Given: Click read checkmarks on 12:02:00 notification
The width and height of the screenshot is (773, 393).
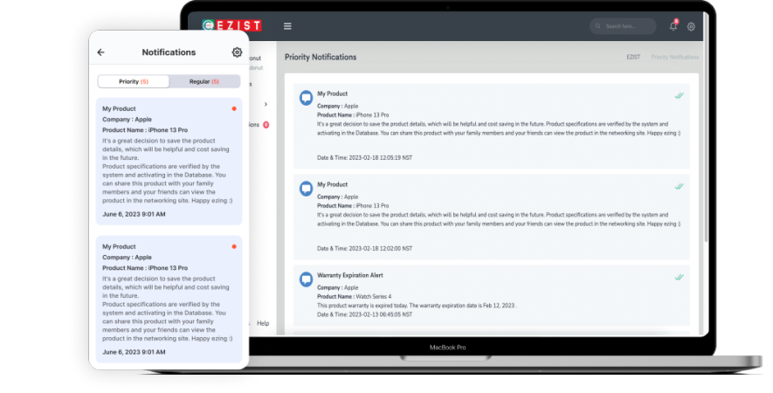Looking at the screenshot, I should (679, 186).
